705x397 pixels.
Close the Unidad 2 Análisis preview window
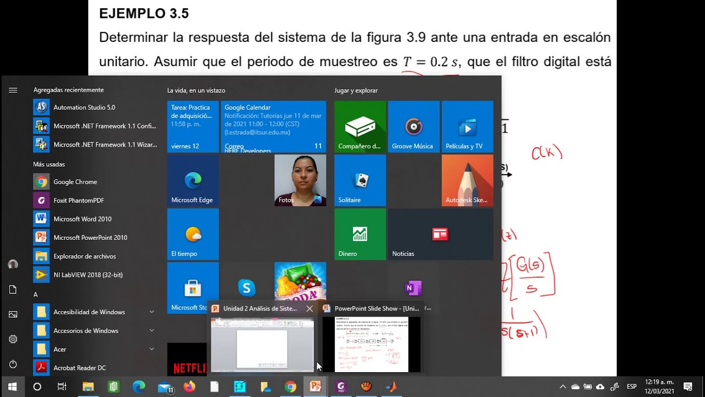click(x=310, y=309)
